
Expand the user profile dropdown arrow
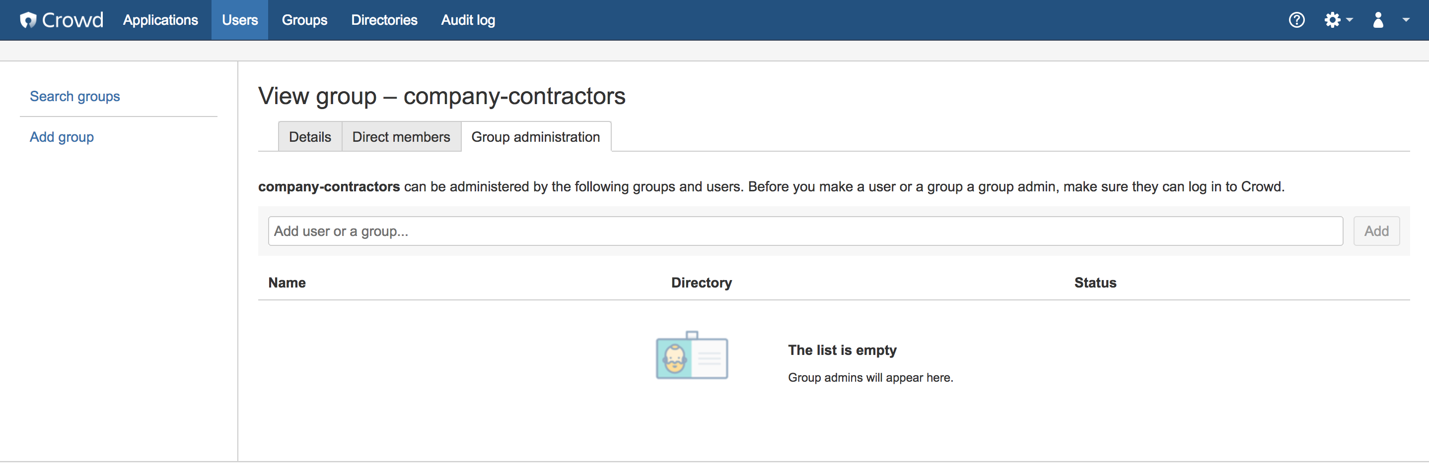pos(1406,20)
